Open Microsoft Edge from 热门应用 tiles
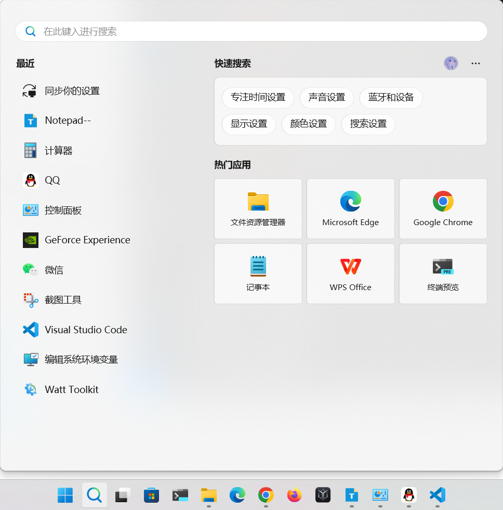The image size is (503, 510). 350,208
